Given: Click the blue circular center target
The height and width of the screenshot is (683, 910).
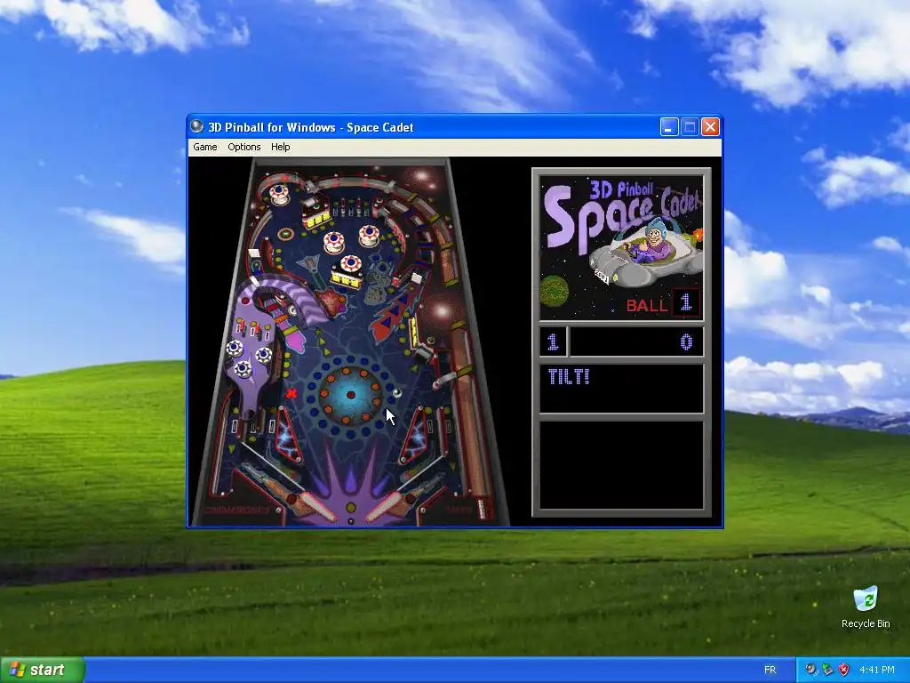Looking at the screenshot, I should coord(350,395).
